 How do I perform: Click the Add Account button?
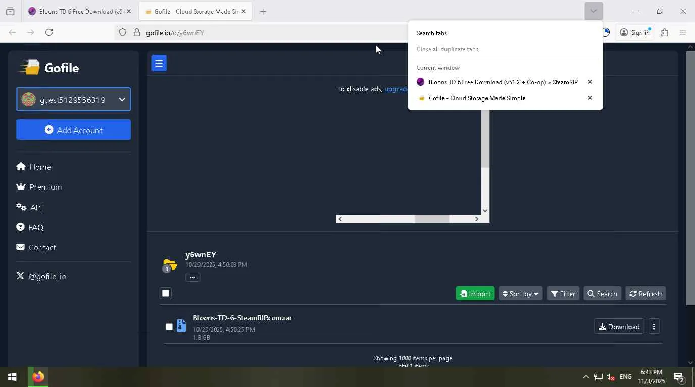(73, 130)
